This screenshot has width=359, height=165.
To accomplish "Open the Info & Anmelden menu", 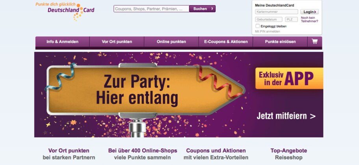I will (x=63, y=42).
